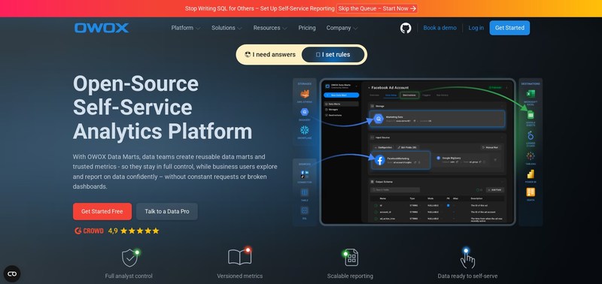Click the blue Get Started button

tap(509, 28)
